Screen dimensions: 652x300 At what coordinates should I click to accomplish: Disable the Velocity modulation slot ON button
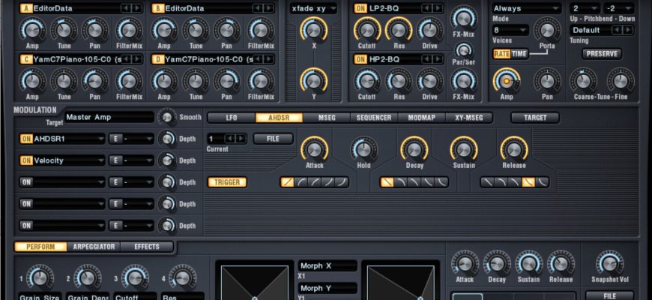click(26, 160)
